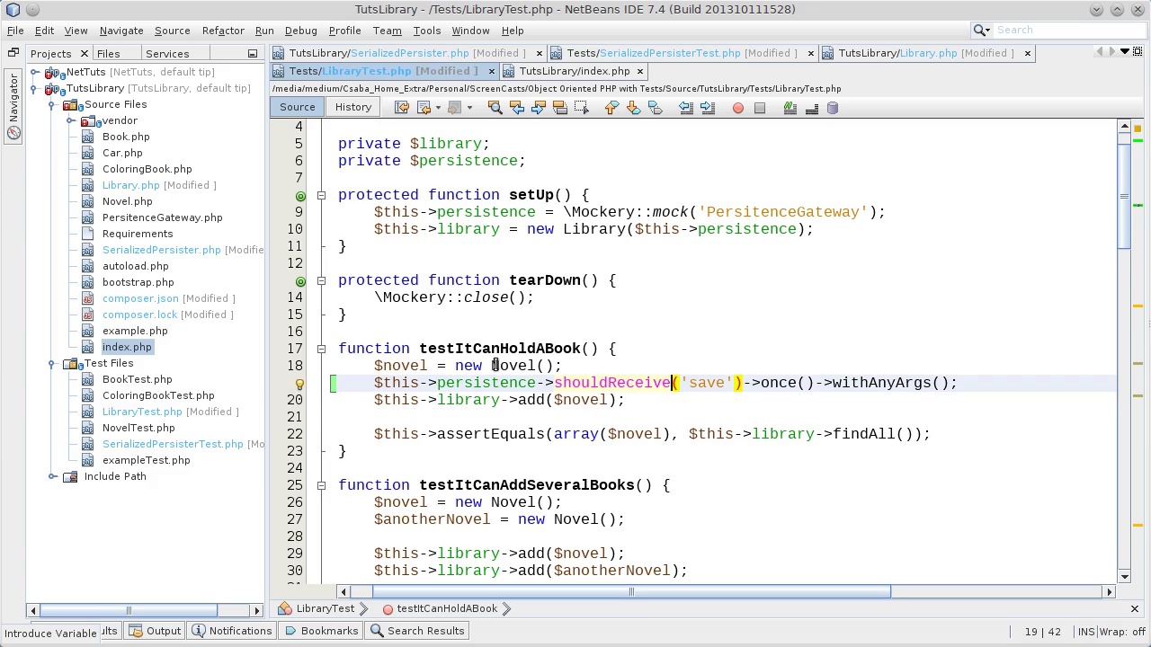Click the Shift Line Left icon
This screenshot has width=1151, height=647.
[686, 108]
